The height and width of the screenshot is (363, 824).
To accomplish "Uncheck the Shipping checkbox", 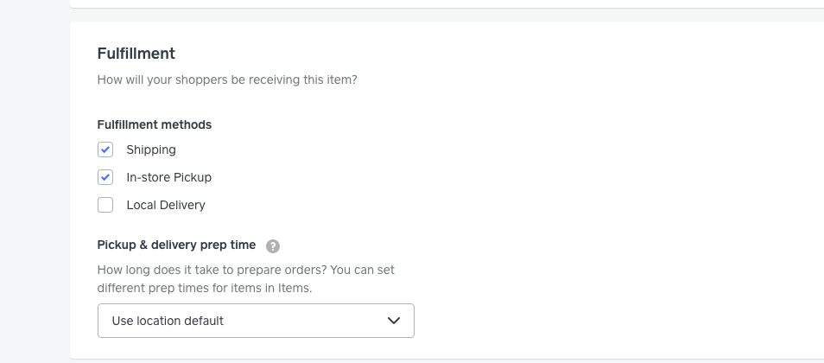I will [x=105, y=150].
